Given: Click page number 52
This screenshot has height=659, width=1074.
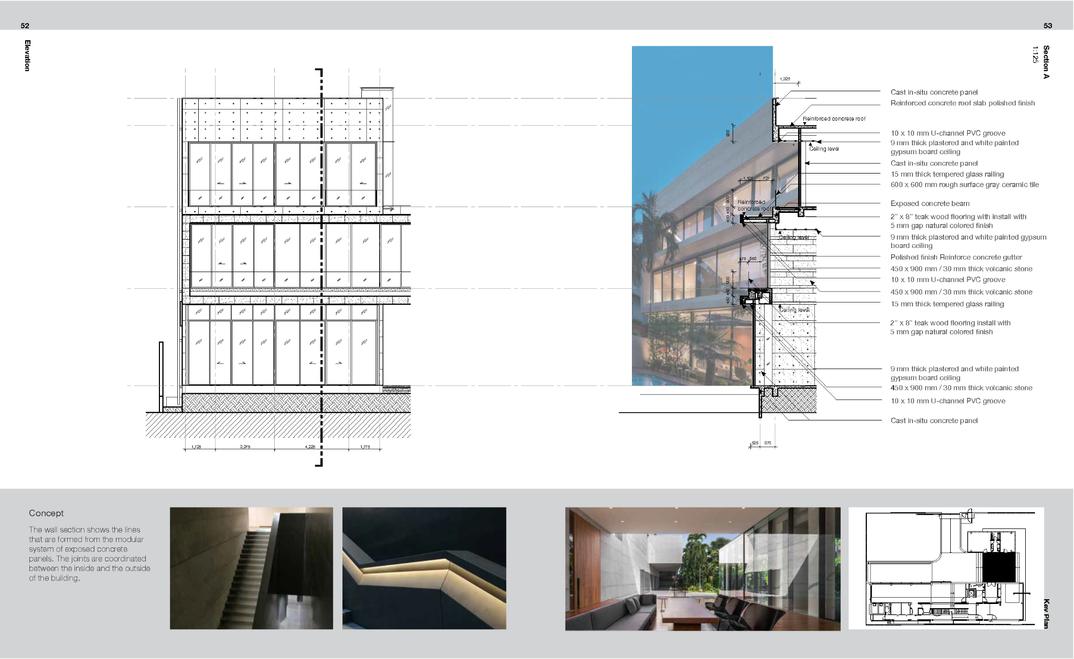Looking at the screenshot, I should (25, 26).
